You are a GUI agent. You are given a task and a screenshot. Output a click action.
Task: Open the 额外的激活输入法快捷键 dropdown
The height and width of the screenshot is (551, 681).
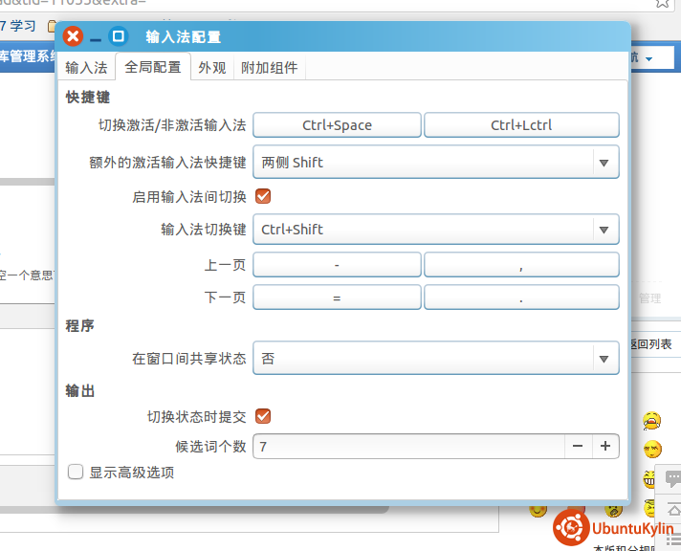[435, 163]
